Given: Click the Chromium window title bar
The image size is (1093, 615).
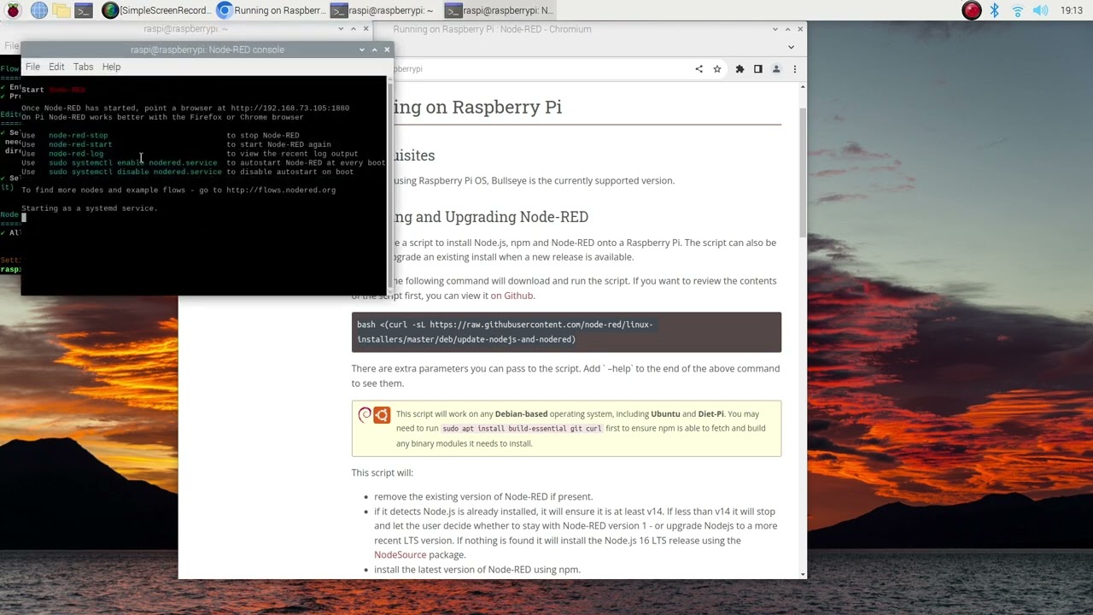Looking at the screenshot, I should coord(492,29).
